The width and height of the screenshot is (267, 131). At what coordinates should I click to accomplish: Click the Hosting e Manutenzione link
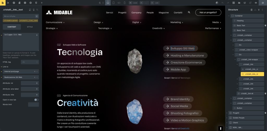(x=185, y=55)
